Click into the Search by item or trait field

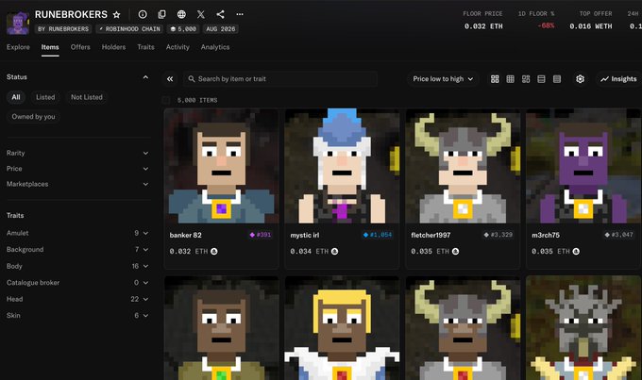280,79
